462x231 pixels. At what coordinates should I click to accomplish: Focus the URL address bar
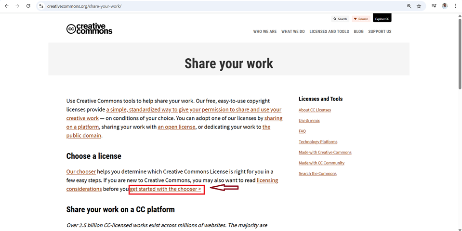point(224,6)
